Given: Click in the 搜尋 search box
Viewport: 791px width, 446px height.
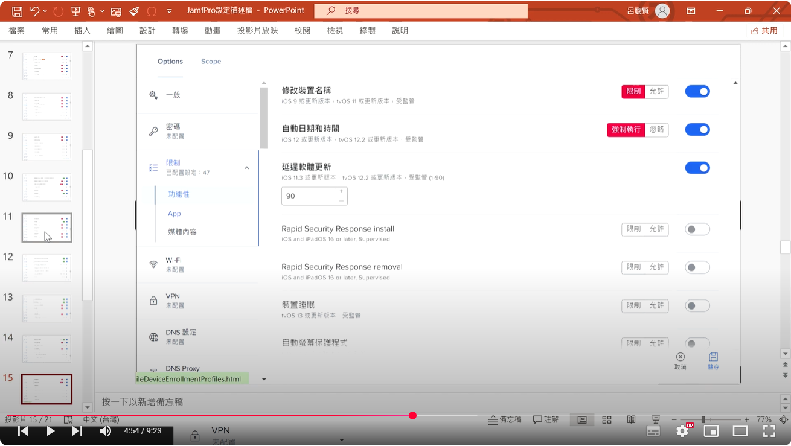Looking at the screenshot, I should (421, 11).
